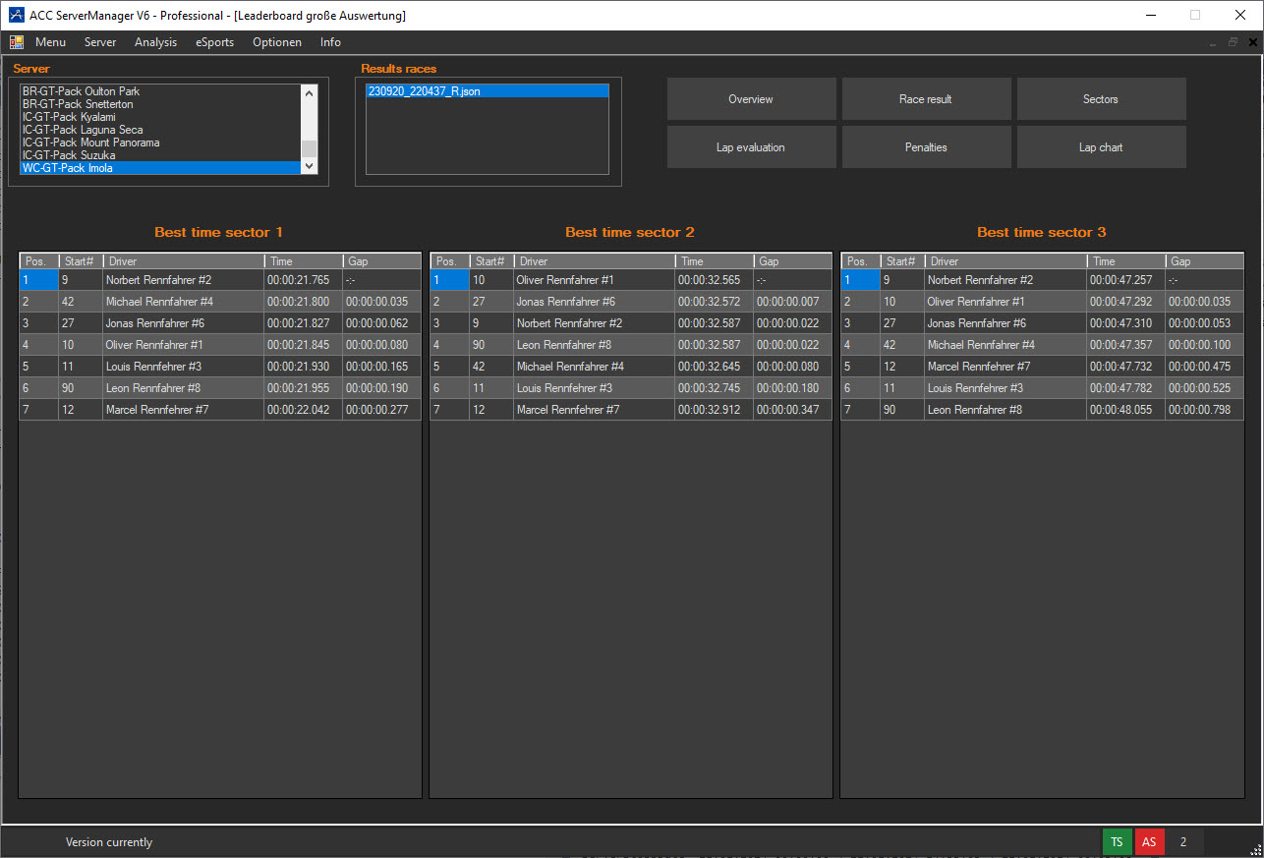
Task: Open the Analysis menu
Action: point(155,42)
